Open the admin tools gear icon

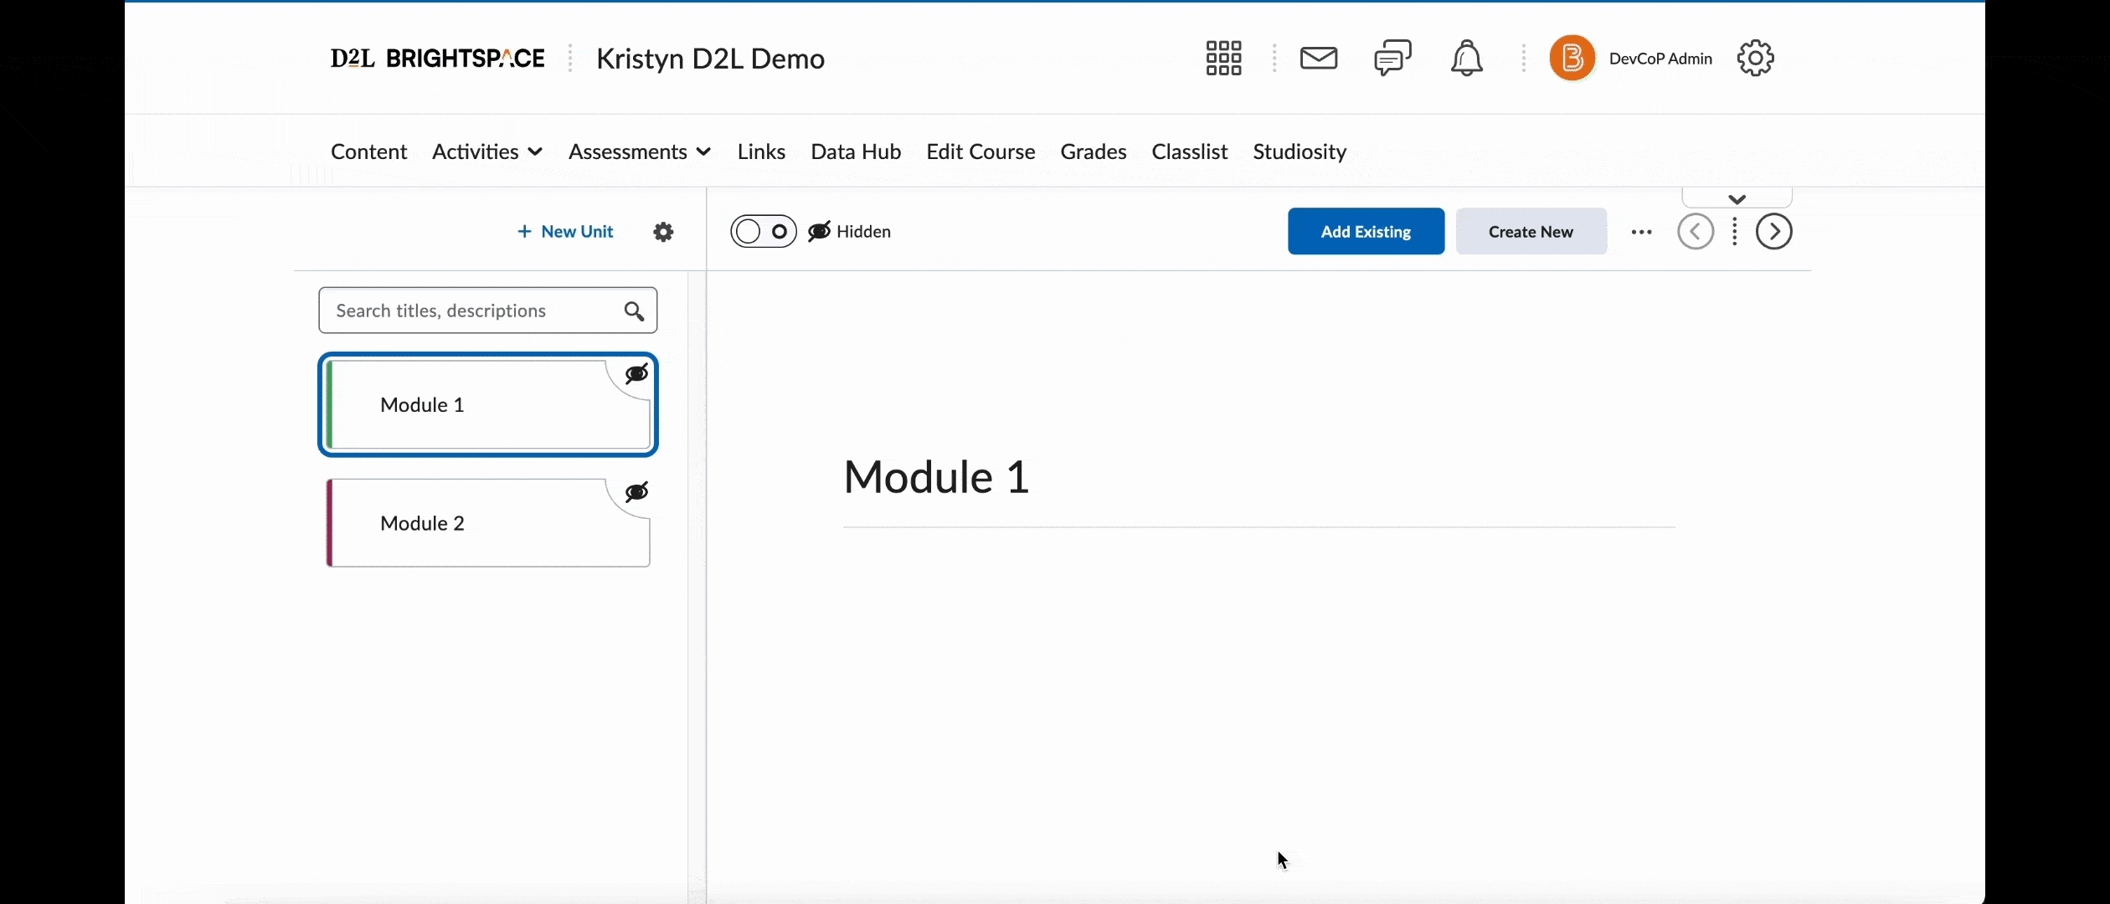pyautogui.click(x=1755, y=59)
